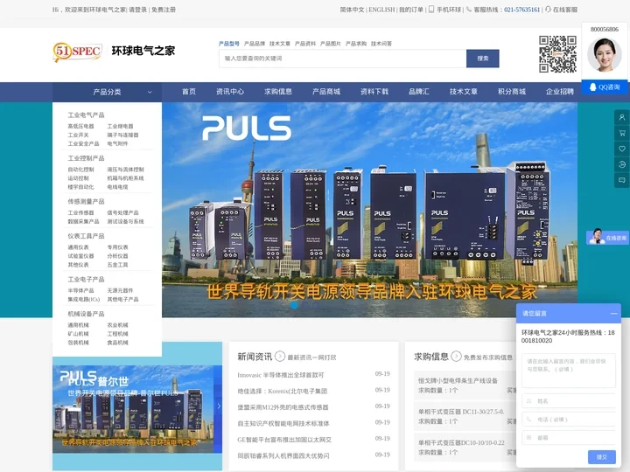The width and height of the screenshot is (630, 472).
Task: Open purchase request '恒戈牌小型电焊条生产线设备'
Action: 458,380
